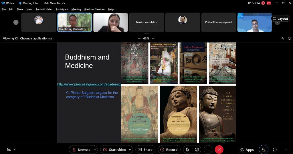The width and height of the screenshot is (293, 154).
Task: Open the Help menu
Action: click(111, 9)
